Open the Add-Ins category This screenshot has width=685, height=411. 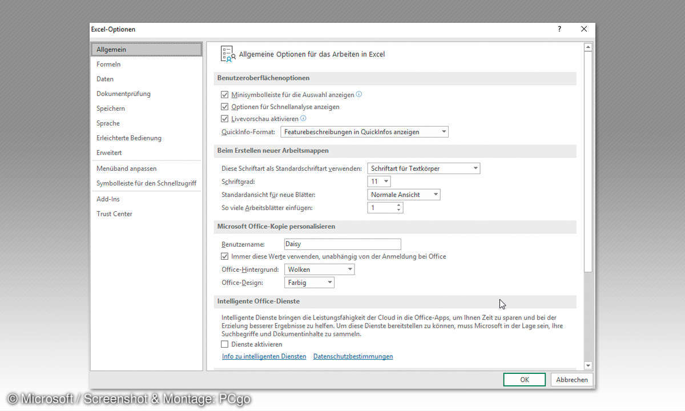(147, 199)
